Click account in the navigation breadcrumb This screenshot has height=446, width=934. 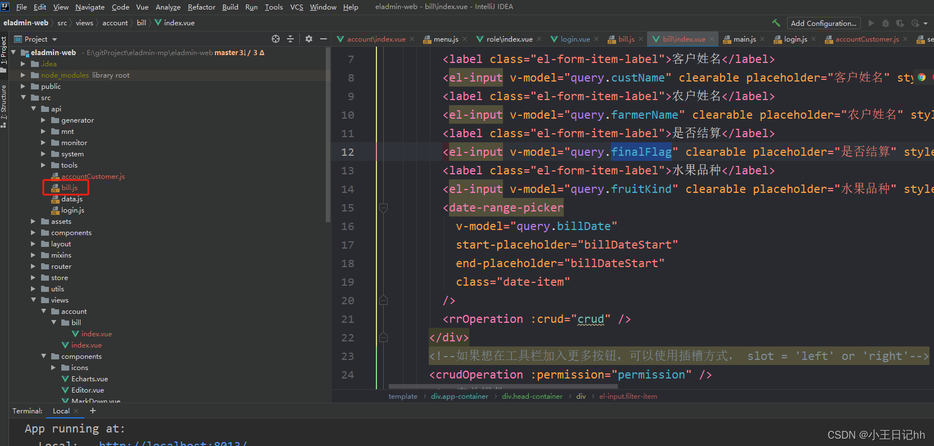click(x=115, y=23)
